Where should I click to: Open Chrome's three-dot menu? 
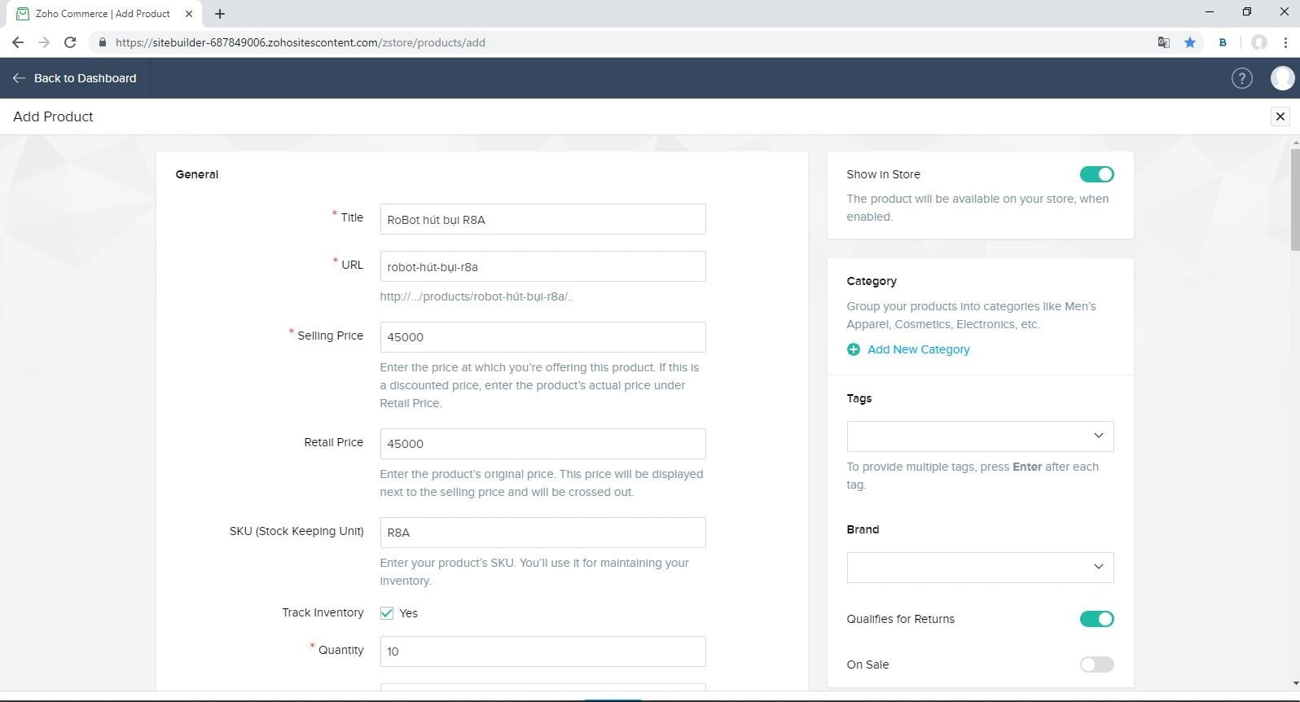pos(1286,42)
